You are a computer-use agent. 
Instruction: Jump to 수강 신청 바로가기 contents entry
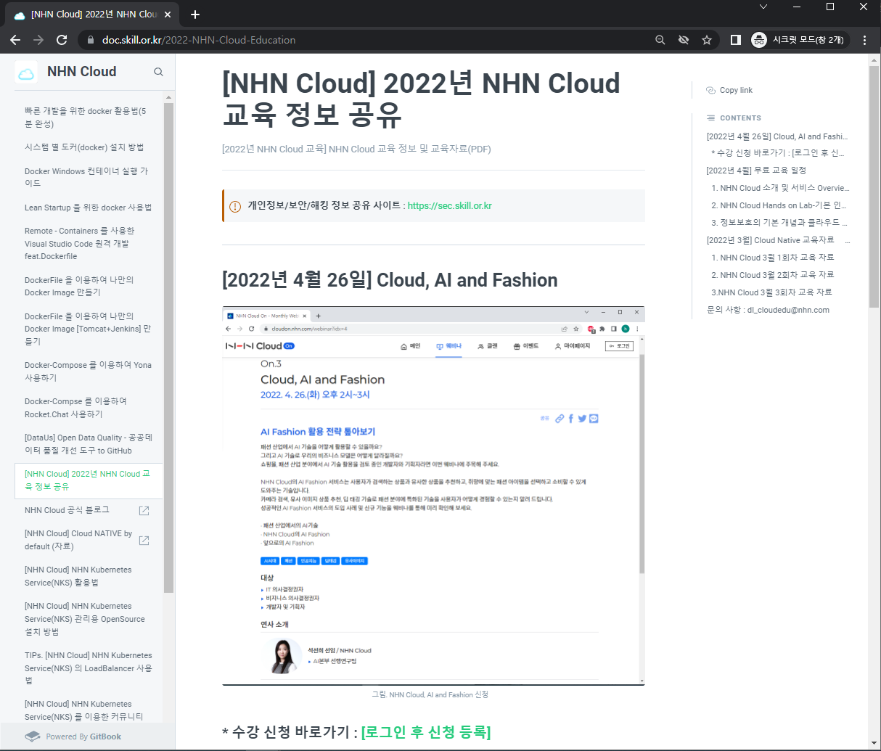pos(778,153)
